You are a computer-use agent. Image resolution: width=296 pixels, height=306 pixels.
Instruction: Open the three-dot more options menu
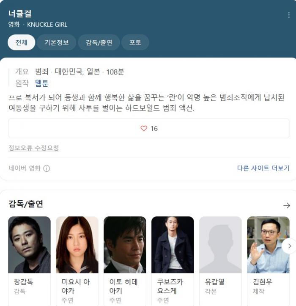point(289,15)
